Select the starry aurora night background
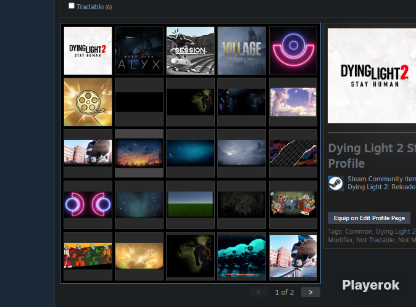The height and width of the screenshot is (307, 416). (139, 205)
